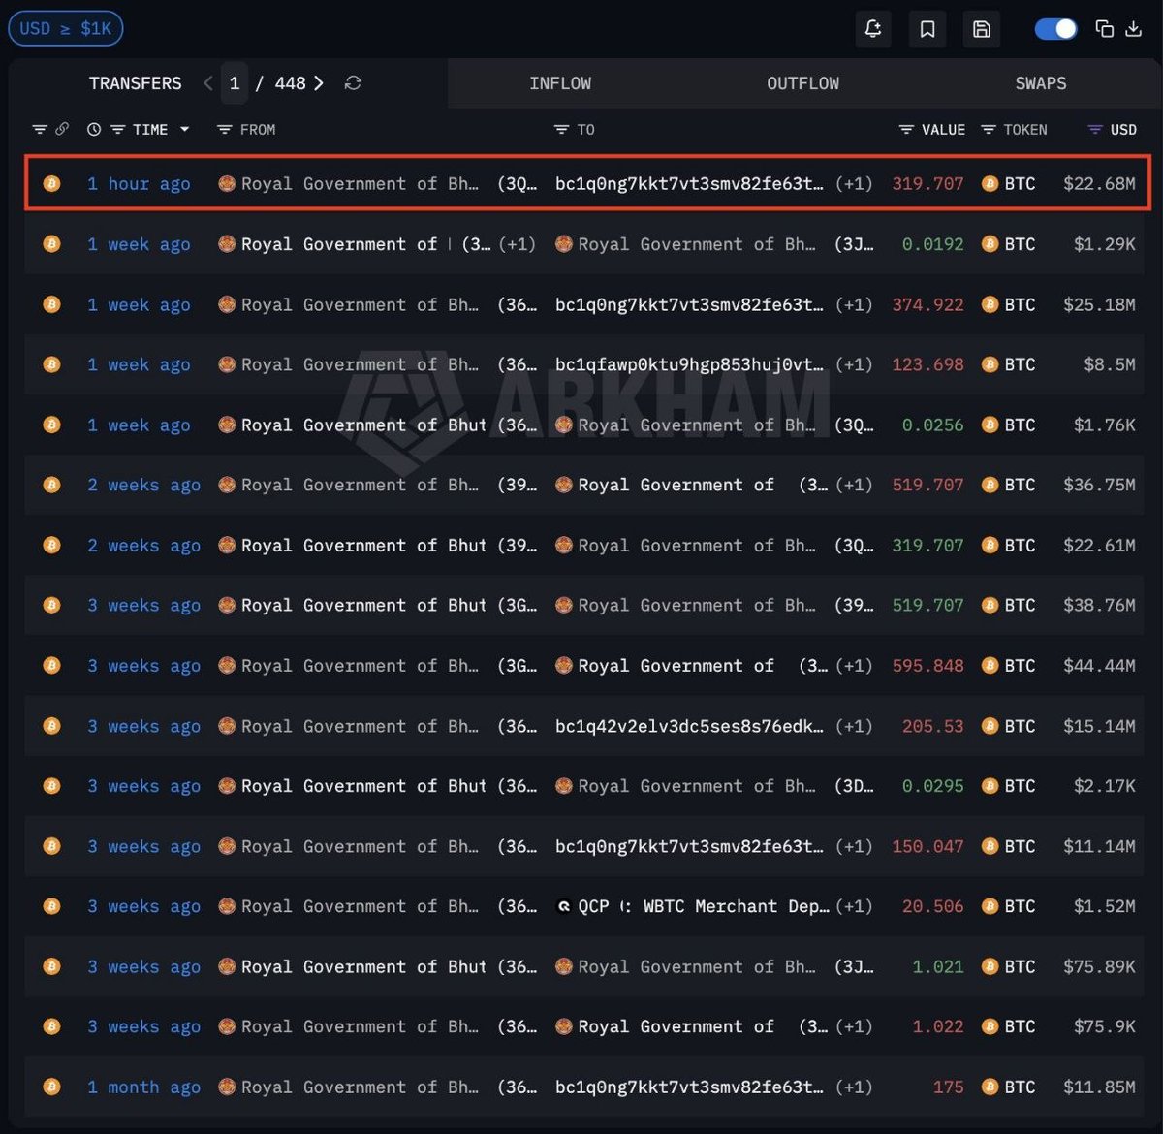Click the clock icon beside TIME header
The height and width of the screenshot is (1134, 1163).
(94, 129)
